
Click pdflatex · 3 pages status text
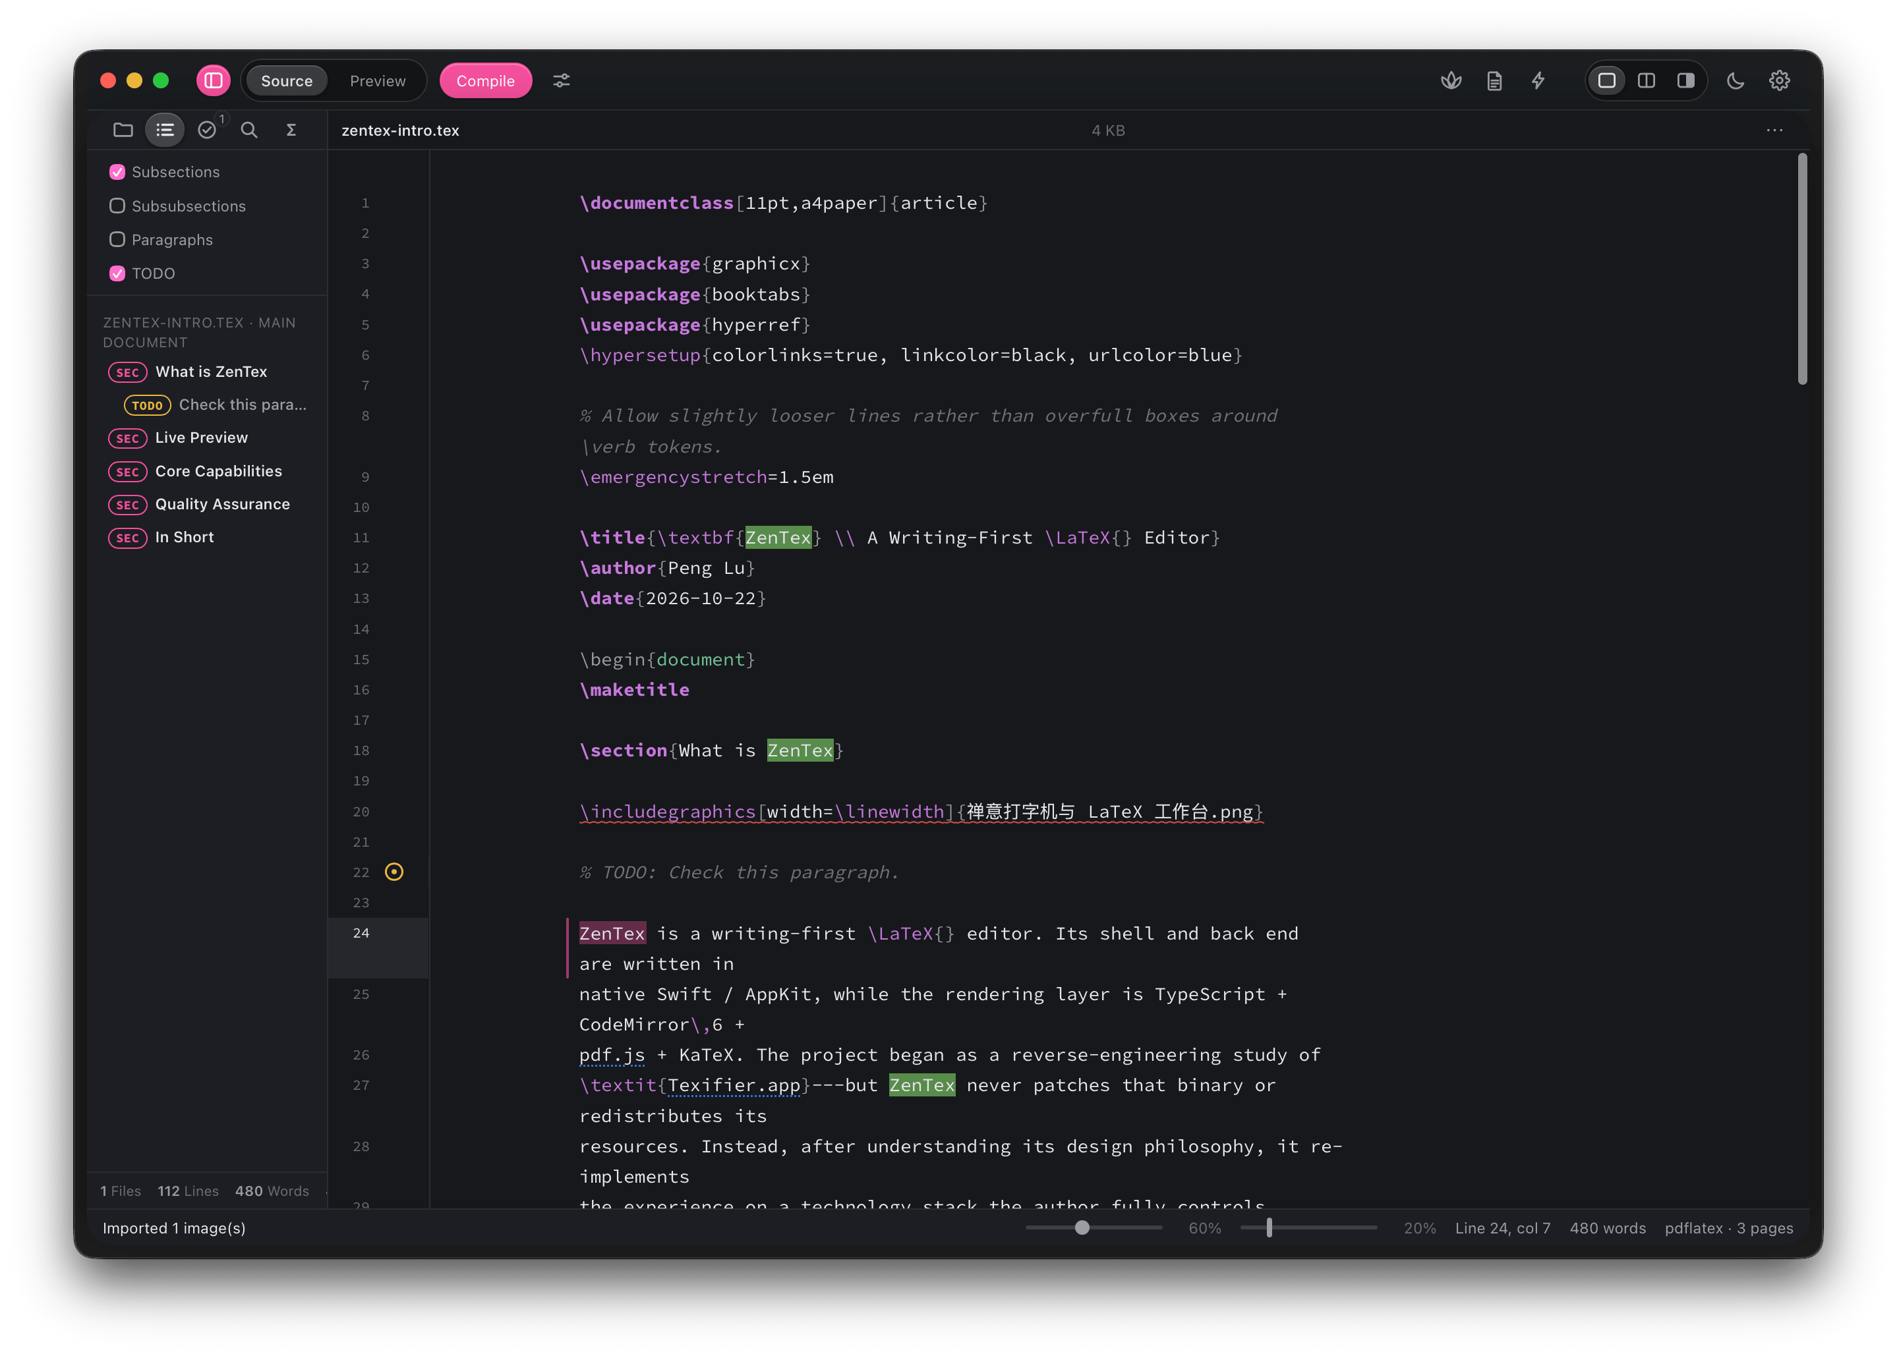[1728, 1228]
